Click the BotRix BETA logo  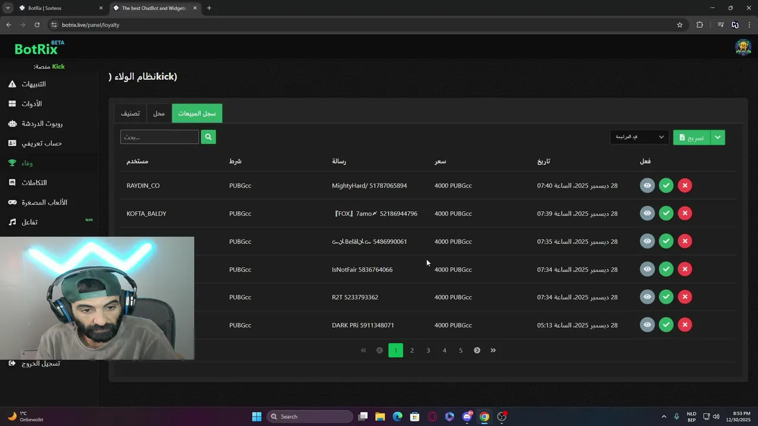(39, 48)
